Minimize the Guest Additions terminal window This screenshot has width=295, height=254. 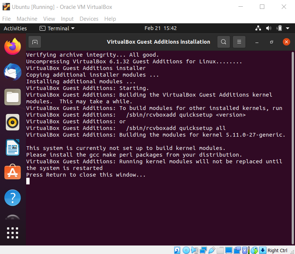pos(257,42)
